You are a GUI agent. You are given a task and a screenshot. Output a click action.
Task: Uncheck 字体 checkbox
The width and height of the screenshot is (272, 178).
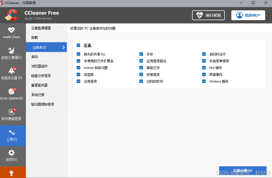[x=141, y=54]
